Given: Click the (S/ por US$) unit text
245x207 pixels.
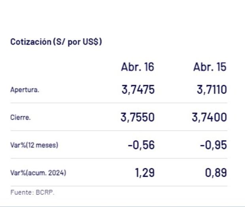Looking at the screenshot, I should coord(77,42).
